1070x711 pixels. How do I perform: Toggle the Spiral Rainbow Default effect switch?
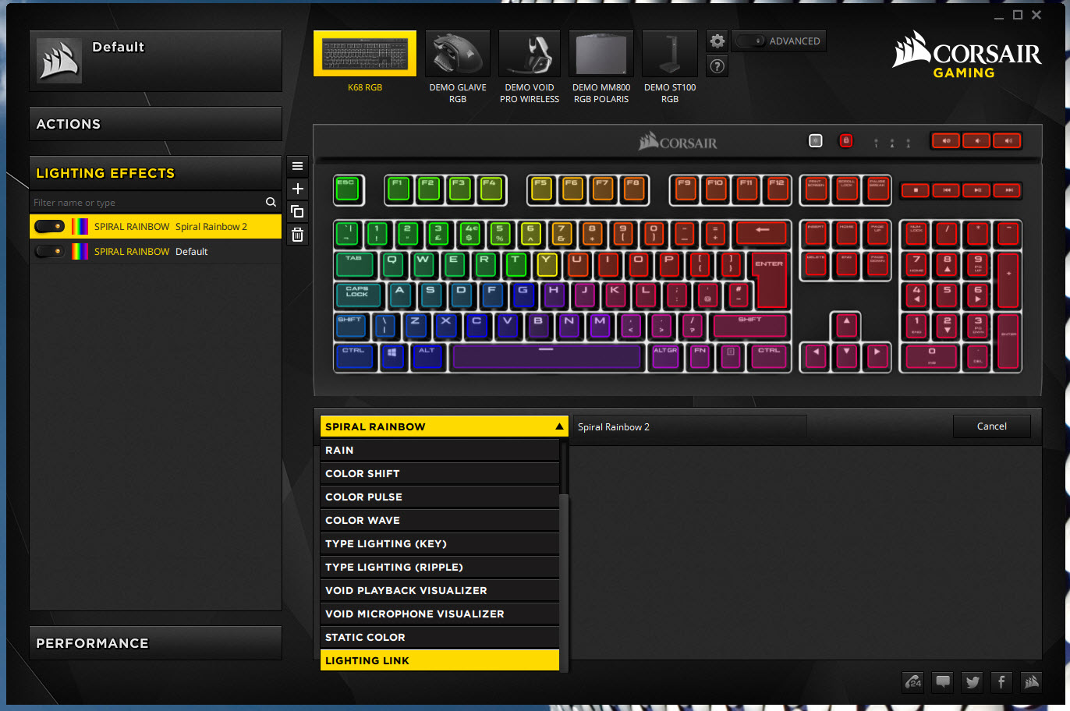tap(50, 251)
